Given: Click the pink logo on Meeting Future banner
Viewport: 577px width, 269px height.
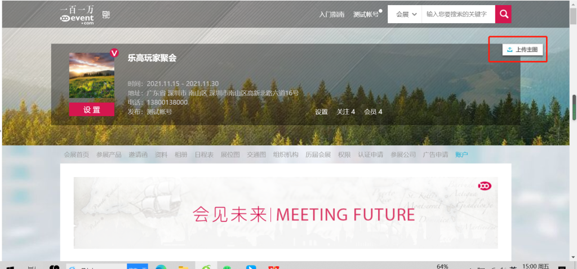Looking at the screenshot, I should coord(485,187).
